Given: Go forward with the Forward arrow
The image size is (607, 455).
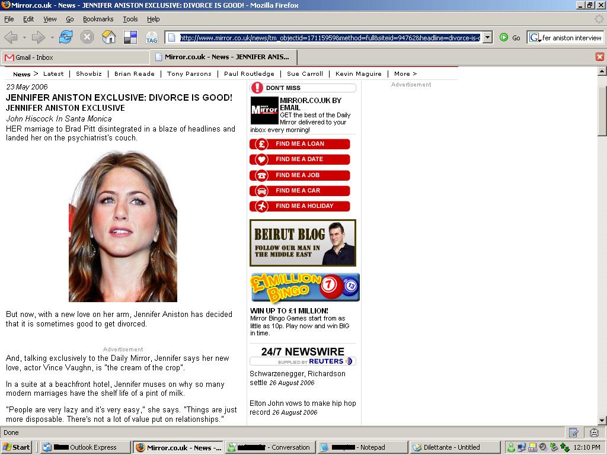Looking at the screenshot, I should (38, 37).
